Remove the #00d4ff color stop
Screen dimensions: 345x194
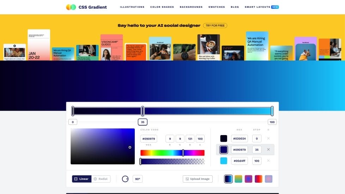268,161
